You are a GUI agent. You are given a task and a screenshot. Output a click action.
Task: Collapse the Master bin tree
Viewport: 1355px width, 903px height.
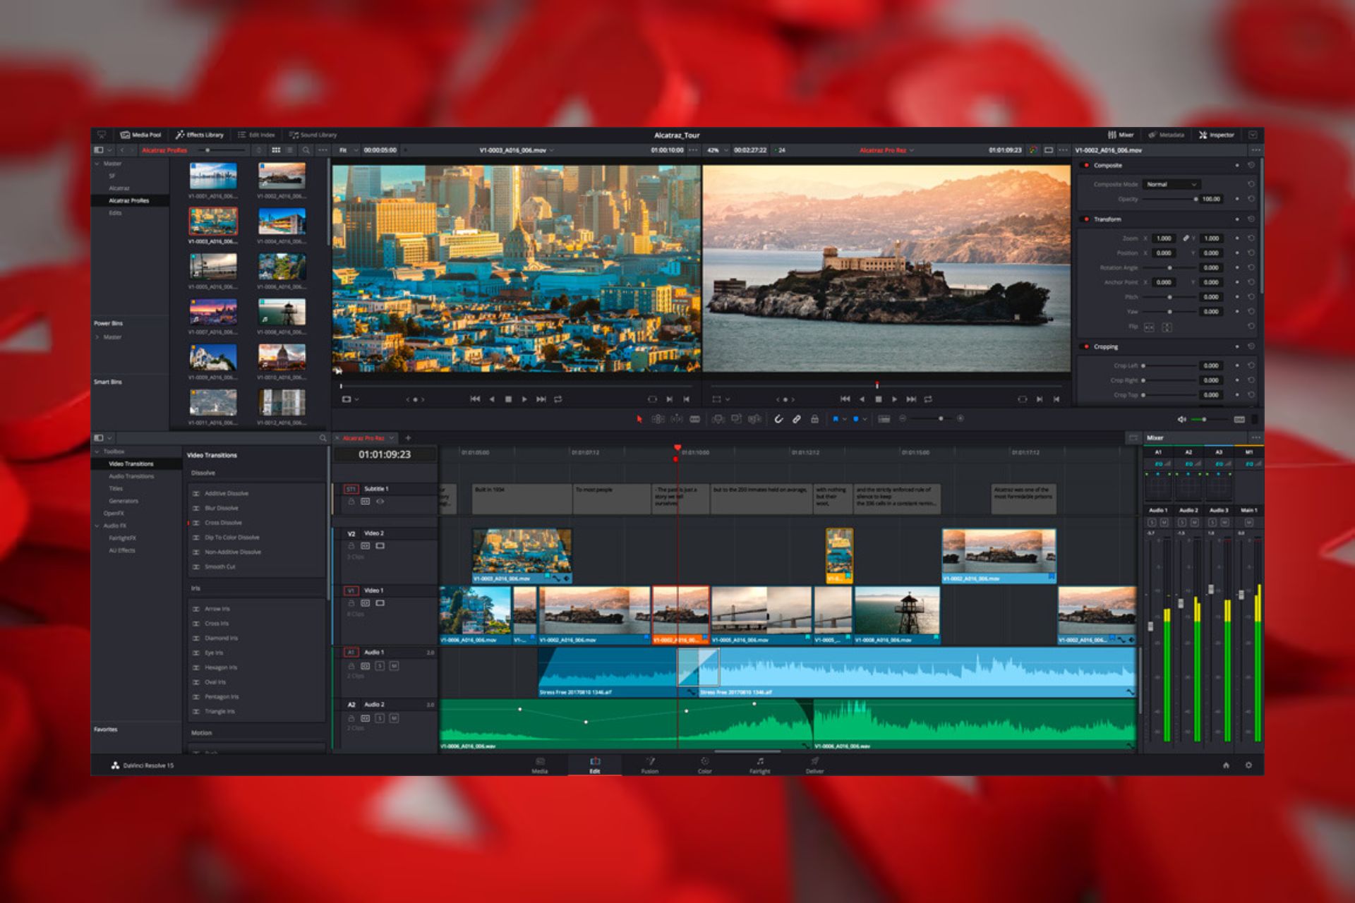click(97, 164)
